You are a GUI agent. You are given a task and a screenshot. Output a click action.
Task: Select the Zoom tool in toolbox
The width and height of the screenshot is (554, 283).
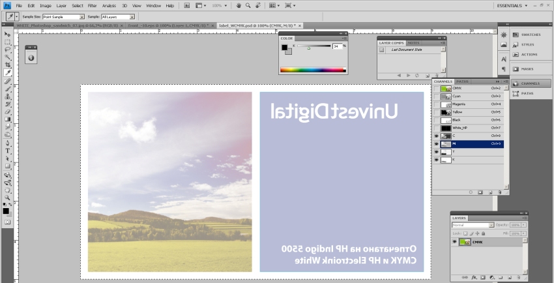7,198
